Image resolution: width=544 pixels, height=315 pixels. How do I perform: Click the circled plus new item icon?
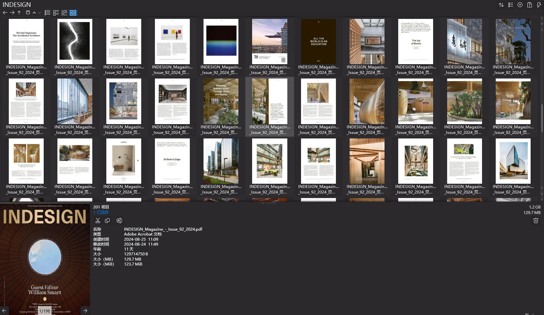pyautogui.click(x=520, y=5)
